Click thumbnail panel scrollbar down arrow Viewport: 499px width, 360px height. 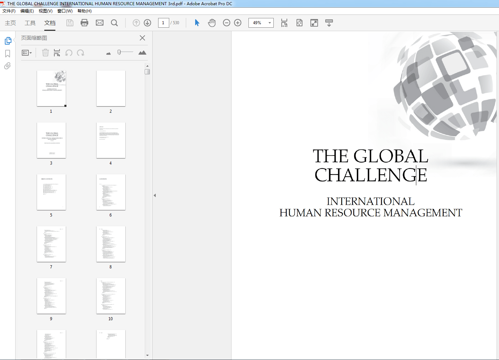[147, 355]
